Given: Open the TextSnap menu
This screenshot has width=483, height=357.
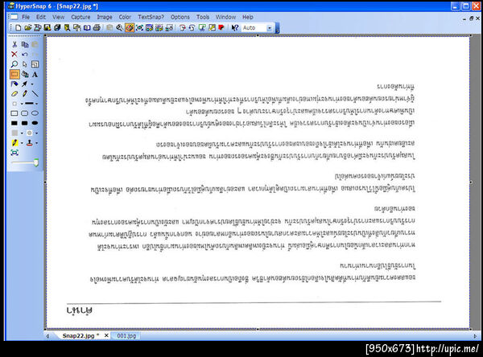Looking at the screenshot, I should [x=151, y=17].
